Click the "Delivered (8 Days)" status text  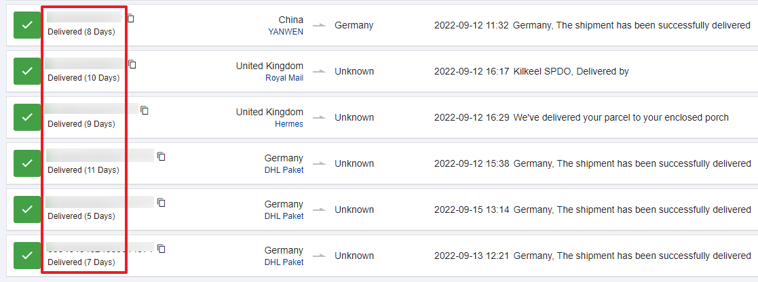(x=81, y=32)
